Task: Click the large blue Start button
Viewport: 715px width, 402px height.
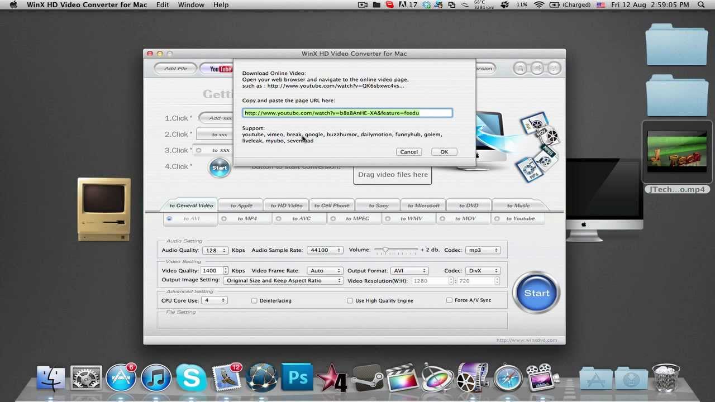Action: point(536,293)
